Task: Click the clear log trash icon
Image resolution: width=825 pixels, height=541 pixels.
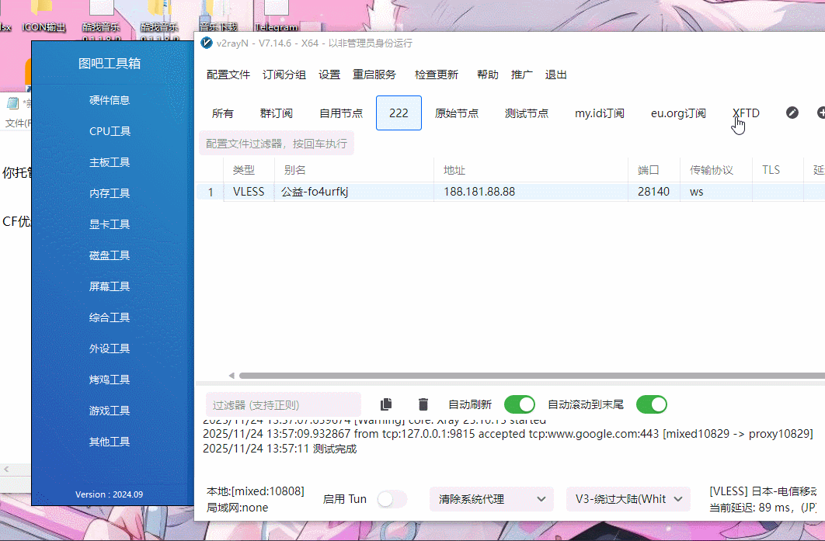Action: pyautogui.click(x=423, y=404)
